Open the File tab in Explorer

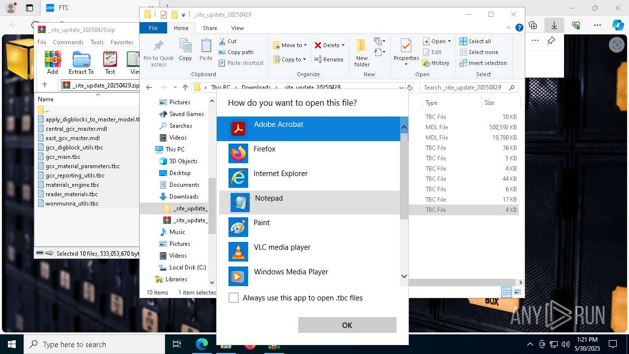click(153, 28)
